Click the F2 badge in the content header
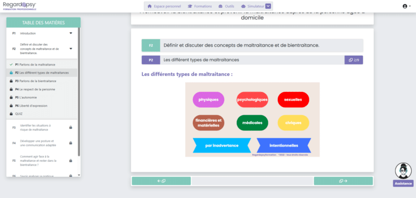Screen dimensions: 416x198 (151, 45)
